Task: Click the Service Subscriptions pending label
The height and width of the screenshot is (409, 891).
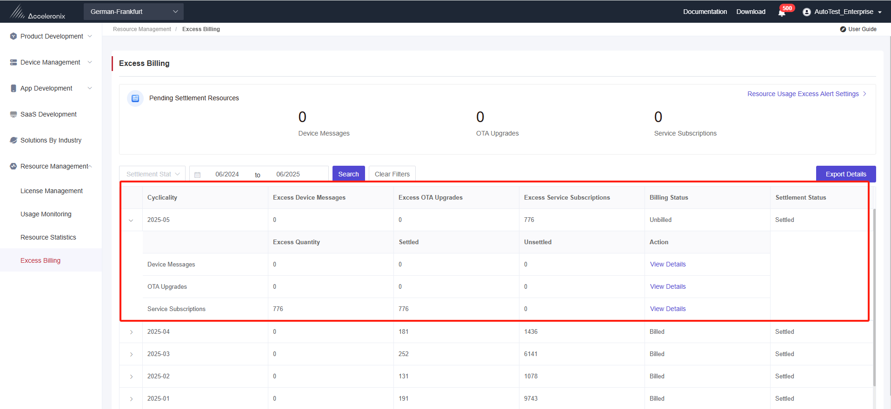Action: [685, 133]
